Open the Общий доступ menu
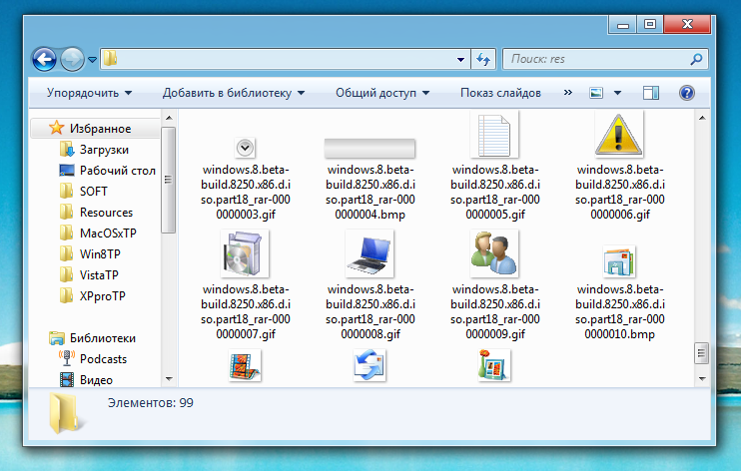 tap(382, 93)
